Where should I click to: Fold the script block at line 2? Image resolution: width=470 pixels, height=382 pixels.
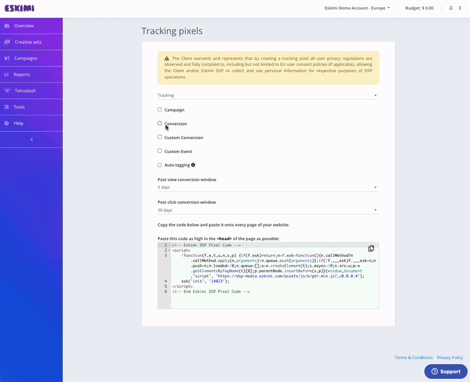(169, 251)
